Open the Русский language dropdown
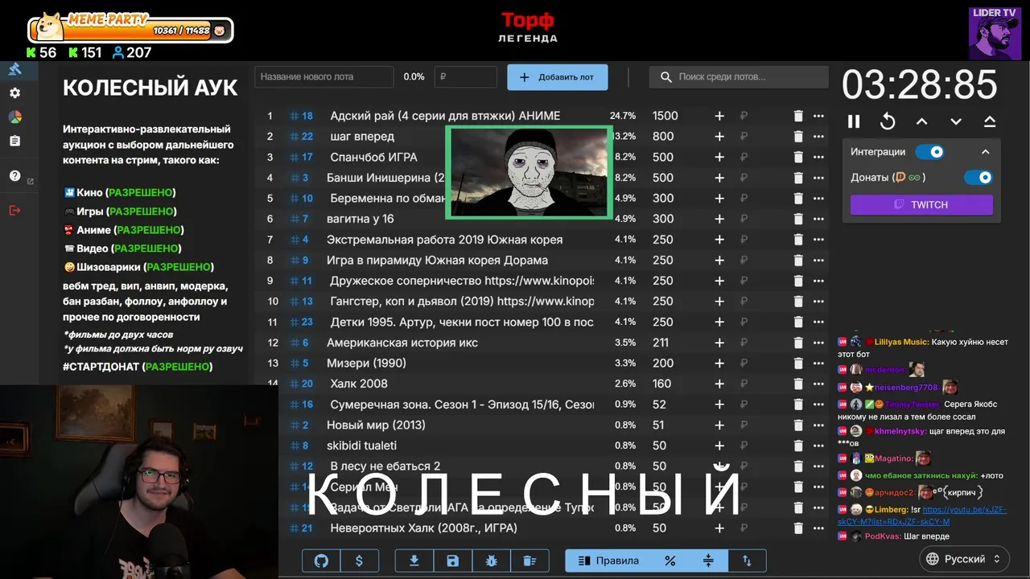The image size is (1030, 579). 964,559
